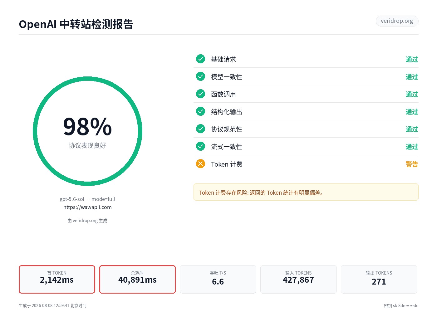The height and width of the screenshot is (312, 437).
Task: Select the 总耗时 40,891ms card
Action: [137, 279]
